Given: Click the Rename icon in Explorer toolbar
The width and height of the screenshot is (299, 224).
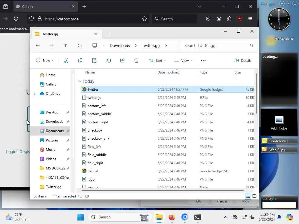Looking at the screenshot, I should point(108,61).
